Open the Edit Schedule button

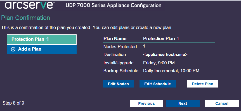[157, 84]
